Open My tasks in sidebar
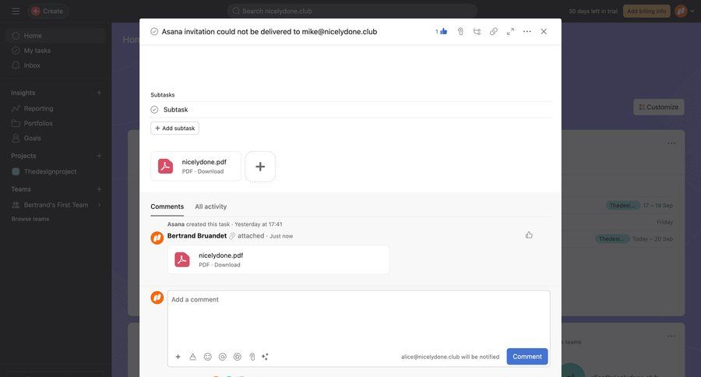Viewport: 701px width, 377px height. coord(55,51)
